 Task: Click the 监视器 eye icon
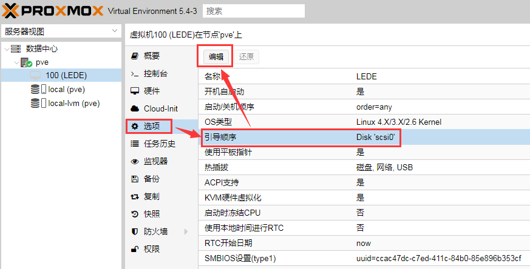pyautogui.click(x=135, y=161)
